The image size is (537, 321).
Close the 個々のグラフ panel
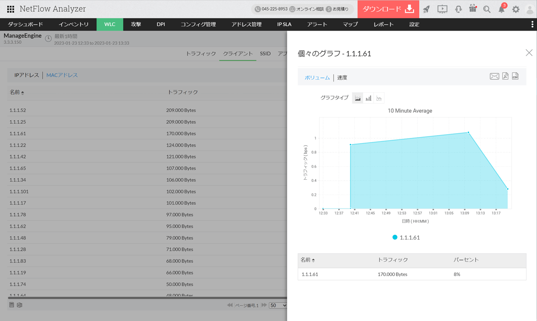pyautogui.click(x=529, y=53)
